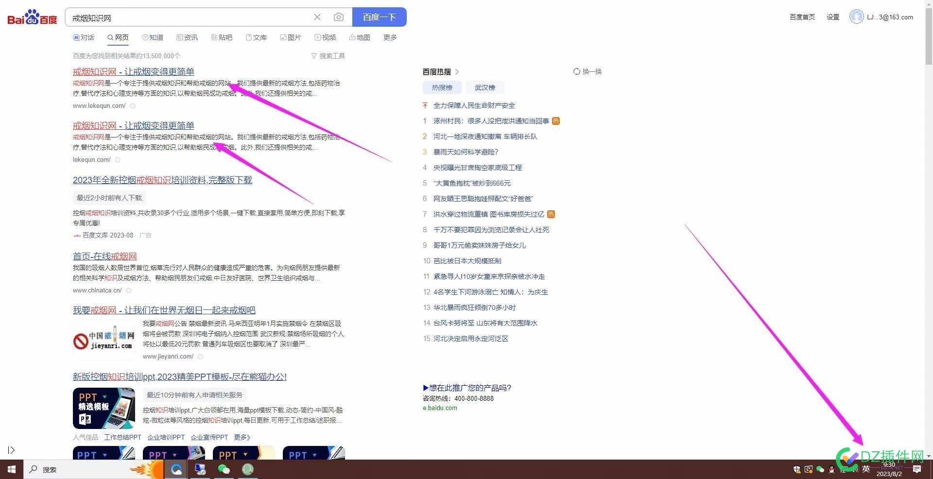The width and height of the screenshot is (933, 479).
Task: Open the green round app taskbar icon
Action: [248, 469]
